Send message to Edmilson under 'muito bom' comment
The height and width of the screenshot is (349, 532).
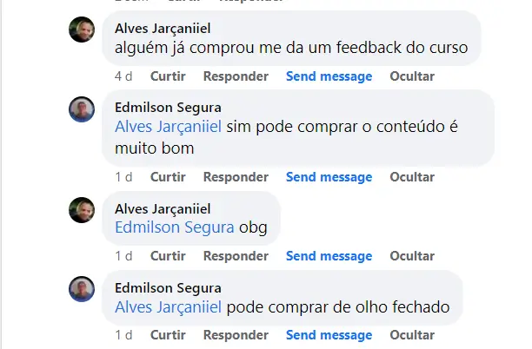pyautogui.click(x=329, y=177)
